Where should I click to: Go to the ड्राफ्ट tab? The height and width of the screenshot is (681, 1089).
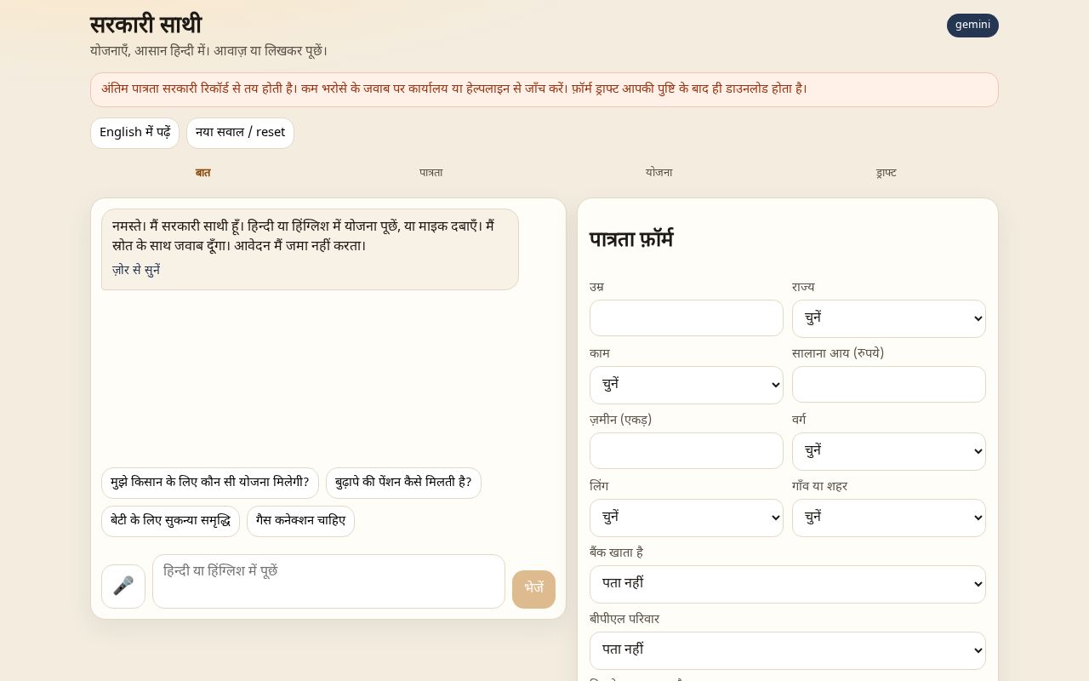(886, 173)
